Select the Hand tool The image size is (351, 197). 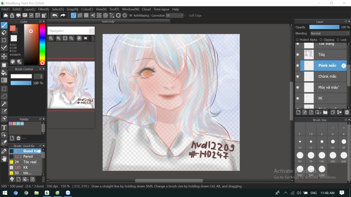(x=4, y=159)
